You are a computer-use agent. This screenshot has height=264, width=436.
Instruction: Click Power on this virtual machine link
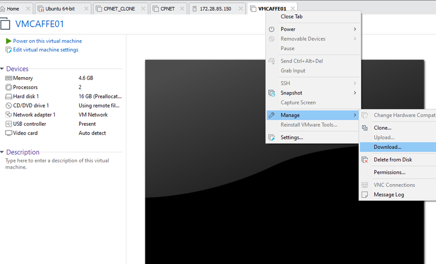[x=47, y=41]
